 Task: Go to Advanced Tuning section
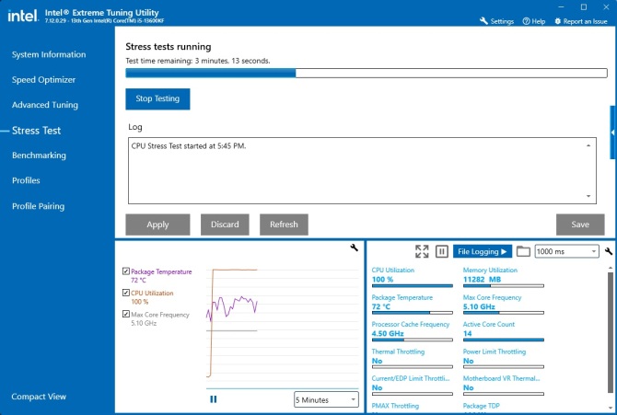pos(44,105)
